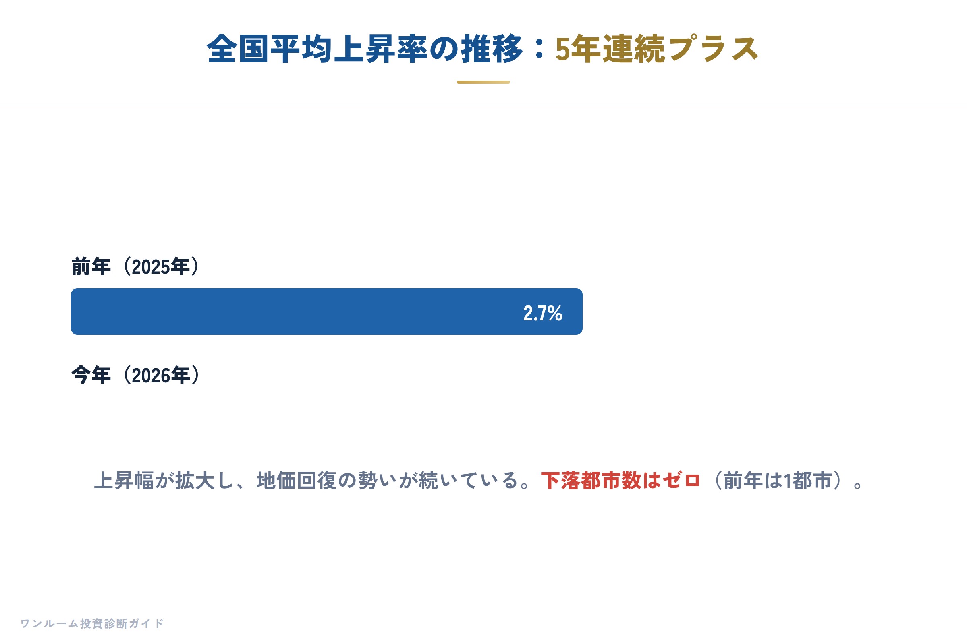
Task: Click the word 推移 in the title
Action: coord(492,49)
